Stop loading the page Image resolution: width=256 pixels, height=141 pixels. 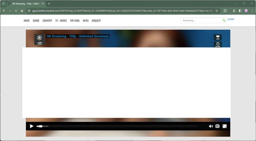pos(16,11)
